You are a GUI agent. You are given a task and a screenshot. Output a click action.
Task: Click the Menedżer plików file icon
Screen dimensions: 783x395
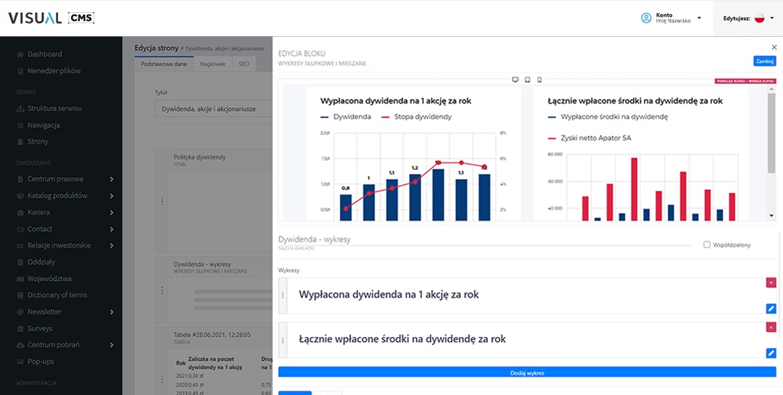click(20, 71)
